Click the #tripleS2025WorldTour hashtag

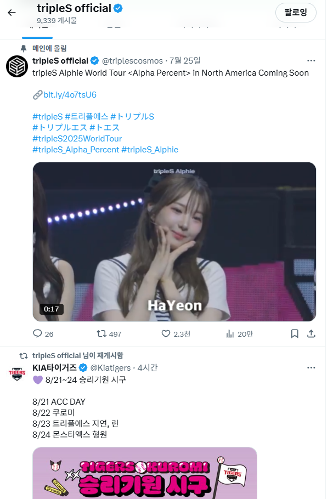77,139
